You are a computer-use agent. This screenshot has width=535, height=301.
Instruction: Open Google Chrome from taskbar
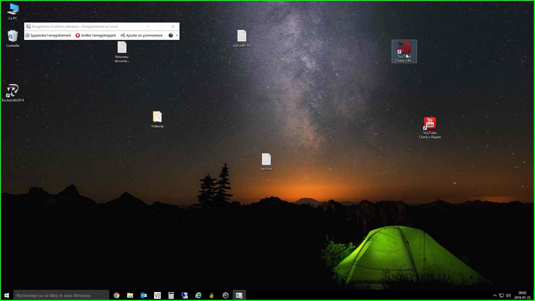(x=116, y=295)
